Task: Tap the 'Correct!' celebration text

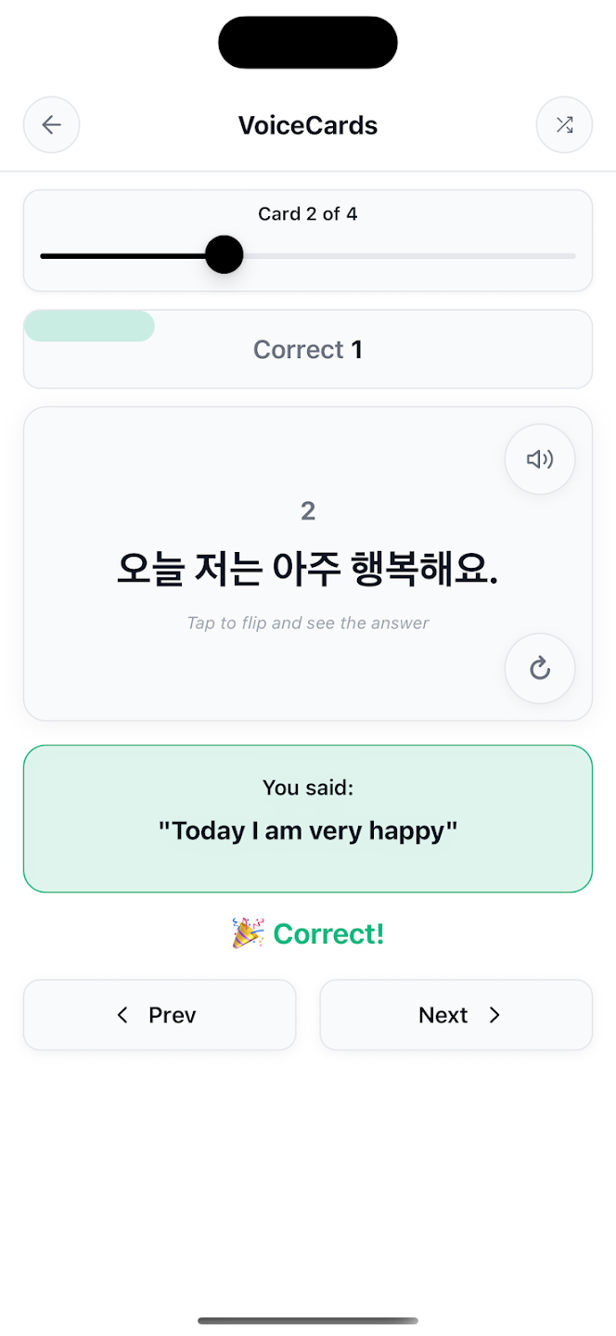Action: [308, 933]
